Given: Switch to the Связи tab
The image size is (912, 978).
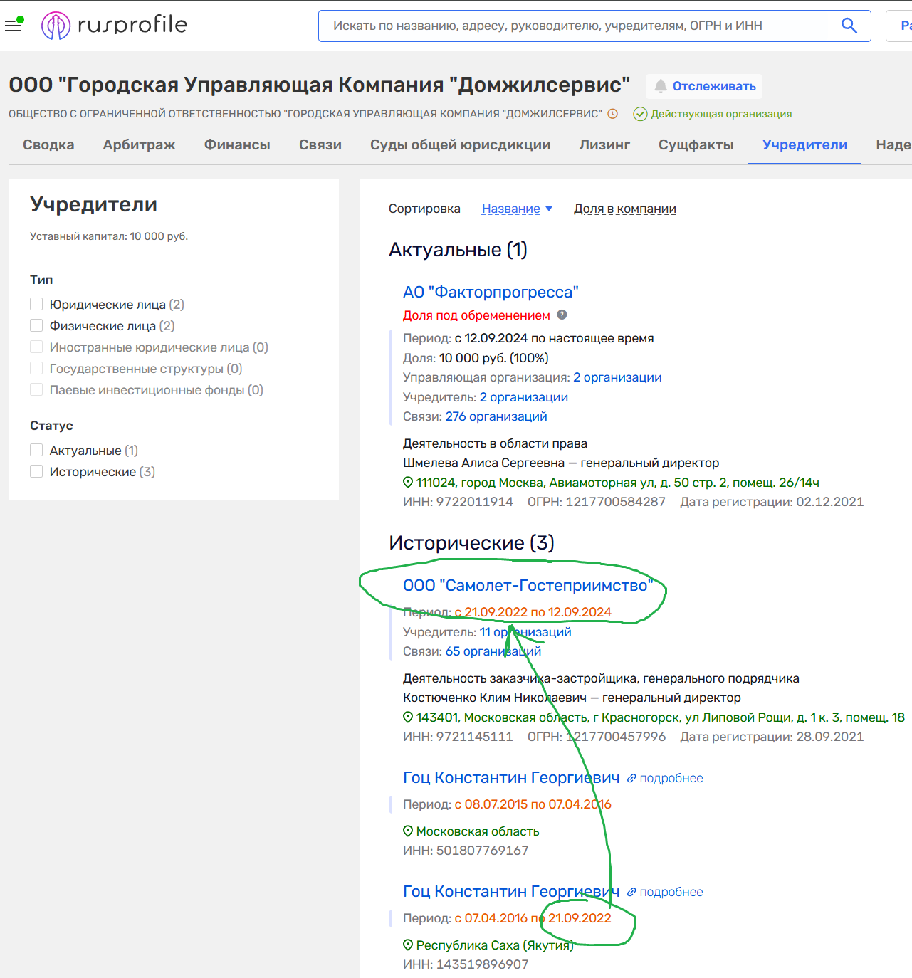Looking at the screenshot, I should pyautogui.click(x=320, y=144).
